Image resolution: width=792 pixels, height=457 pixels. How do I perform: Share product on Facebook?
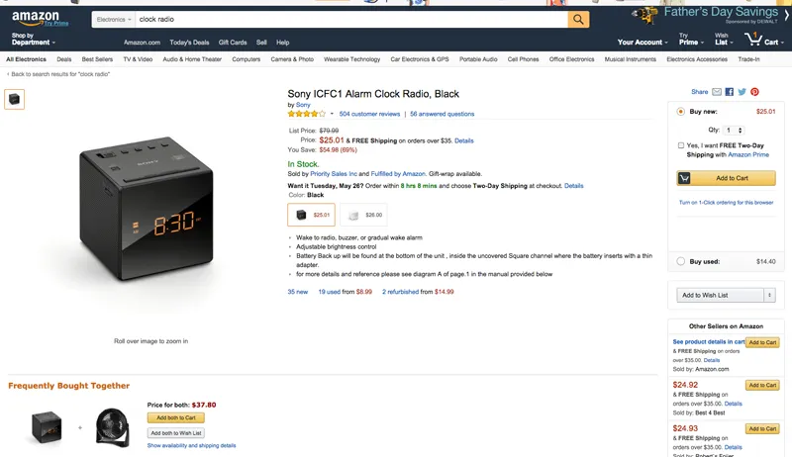pos(729,92)
